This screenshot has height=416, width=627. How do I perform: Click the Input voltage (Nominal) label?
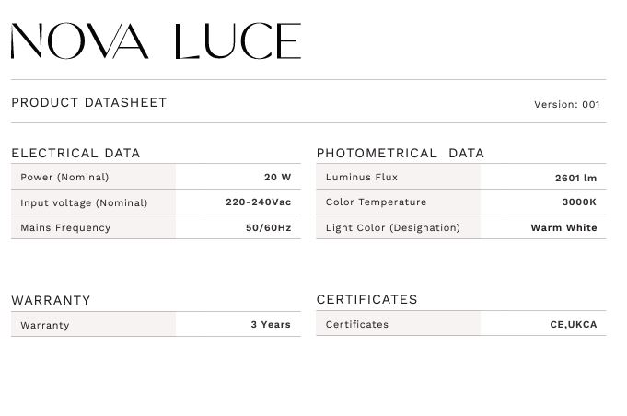coord(84,202)
